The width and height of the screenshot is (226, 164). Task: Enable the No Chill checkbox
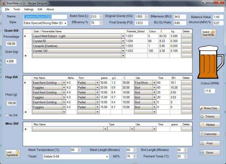pos(6,115)
